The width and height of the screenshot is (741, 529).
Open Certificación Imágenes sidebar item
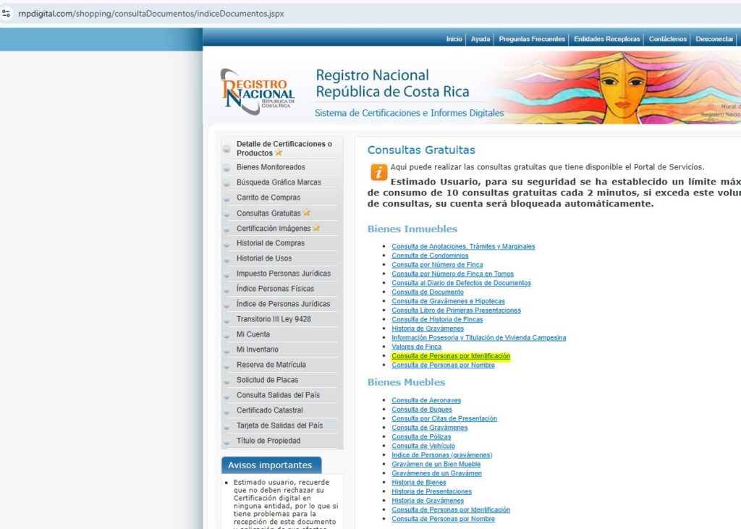click(x=274, y=229)
